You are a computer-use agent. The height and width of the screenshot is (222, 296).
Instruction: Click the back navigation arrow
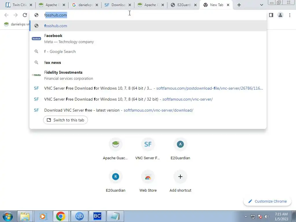tap(6, 15)
